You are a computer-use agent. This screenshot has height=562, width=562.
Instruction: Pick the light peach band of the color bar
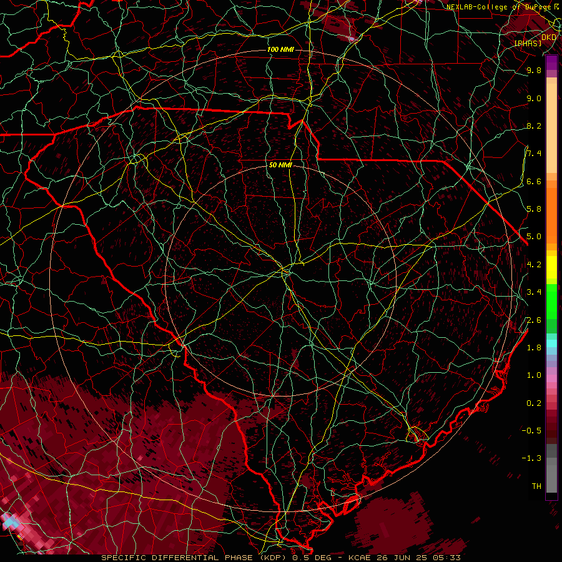[551, 128]
